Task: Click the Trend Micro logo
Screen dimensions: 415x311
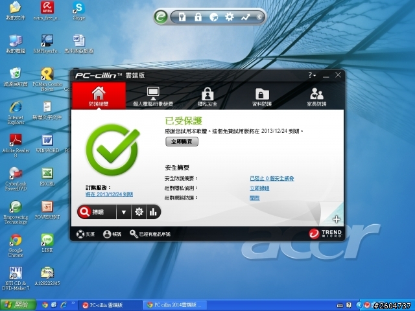Action: [326, 234]
